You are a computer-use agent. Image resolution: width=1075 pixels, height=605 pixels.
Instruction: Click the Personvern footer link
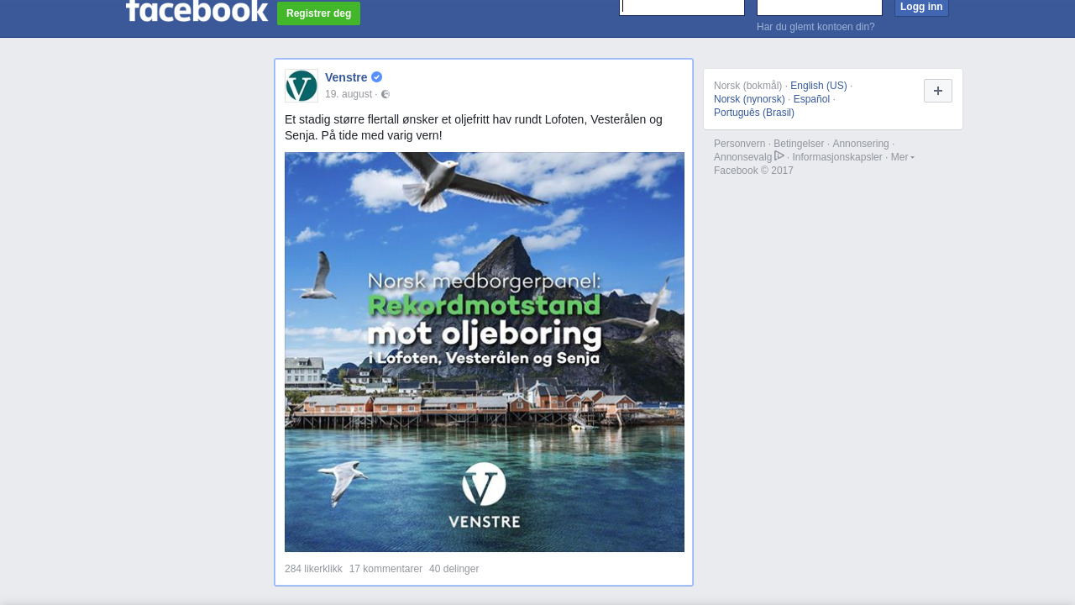point(740,144)
